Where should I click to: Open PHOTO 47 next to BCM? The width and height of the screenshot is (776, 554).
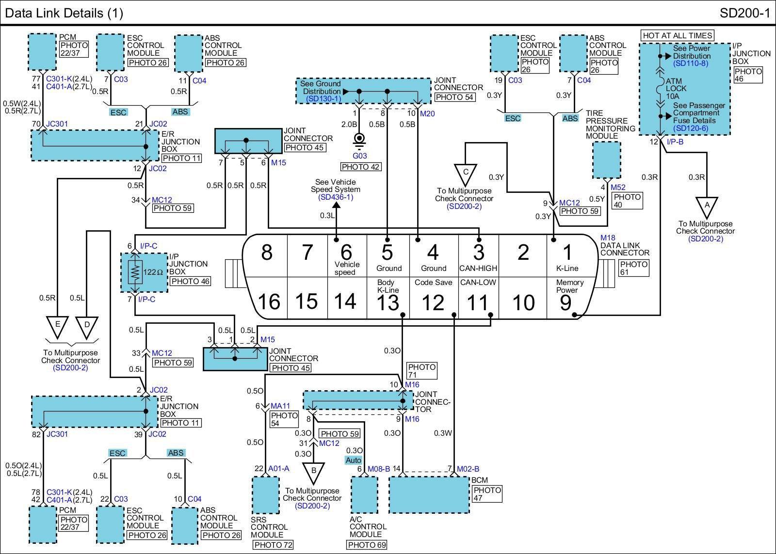click(x=487, y=494)
